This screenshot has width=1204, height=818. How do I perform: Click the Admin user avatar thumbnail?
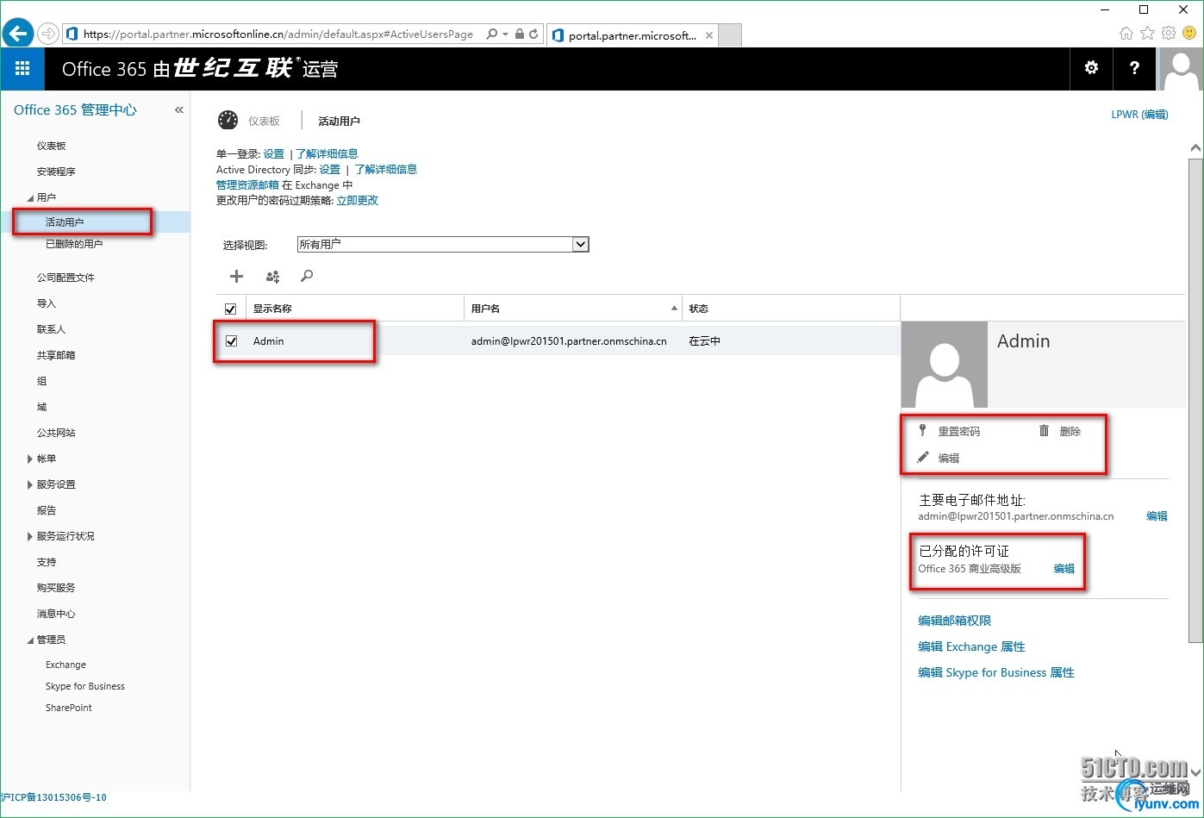point(944,365)
